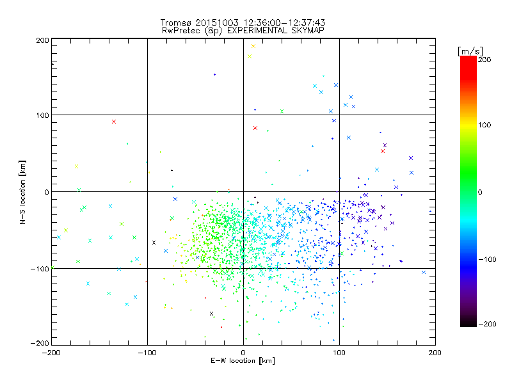Click the '-100' tick on the N-S axis

pos(40,269)
